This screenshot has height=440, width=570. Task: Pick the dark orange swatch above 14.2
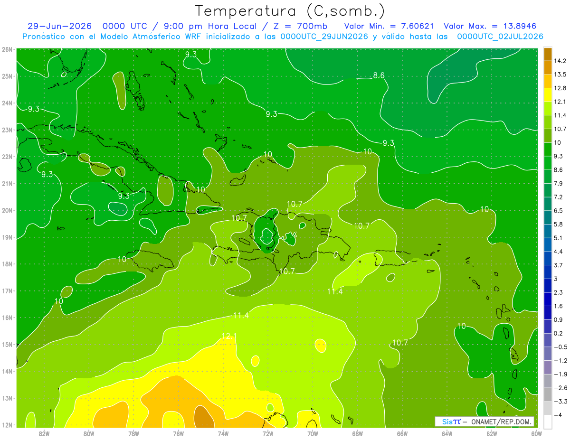coord(548,54)
